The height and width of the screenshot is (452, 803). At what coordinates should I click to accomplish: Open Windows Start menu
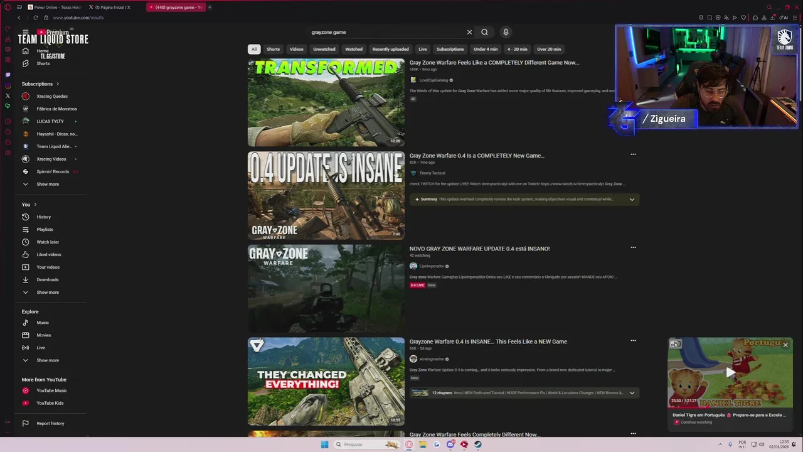324,444
